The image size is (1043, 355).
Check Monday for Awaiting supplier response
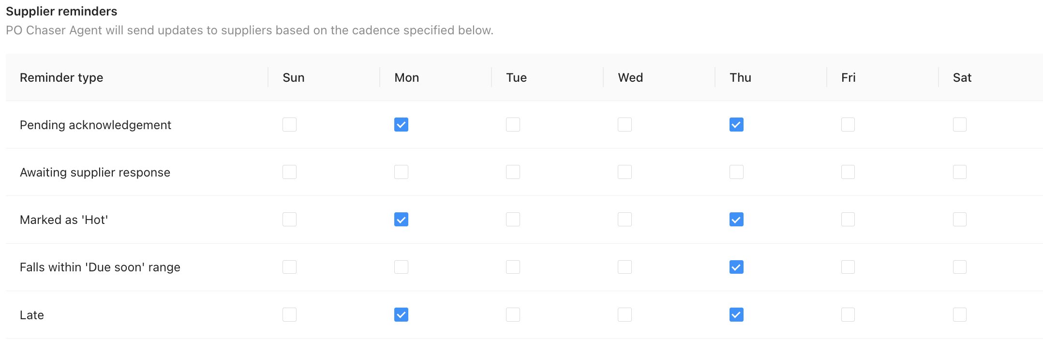pos(401,172)
